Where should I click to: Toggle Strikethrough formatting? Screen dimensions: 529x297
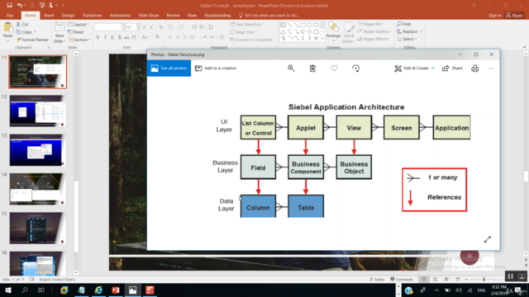click(126, 37)
